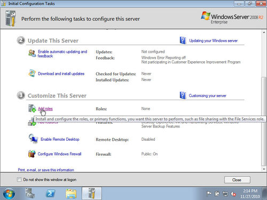
Task: Open Configure Windows Firewall link
Action: click(59, 154)
